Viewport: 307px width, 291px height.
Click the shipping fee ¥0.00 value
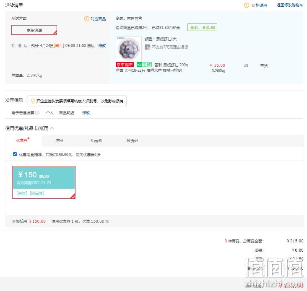click(x=298, y=250)
